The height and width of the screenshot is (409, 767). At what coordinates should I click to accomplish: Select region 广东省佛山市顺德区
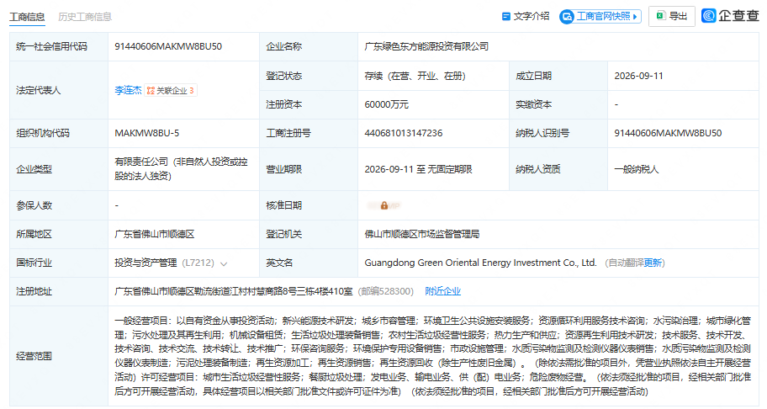coord(154,234)
